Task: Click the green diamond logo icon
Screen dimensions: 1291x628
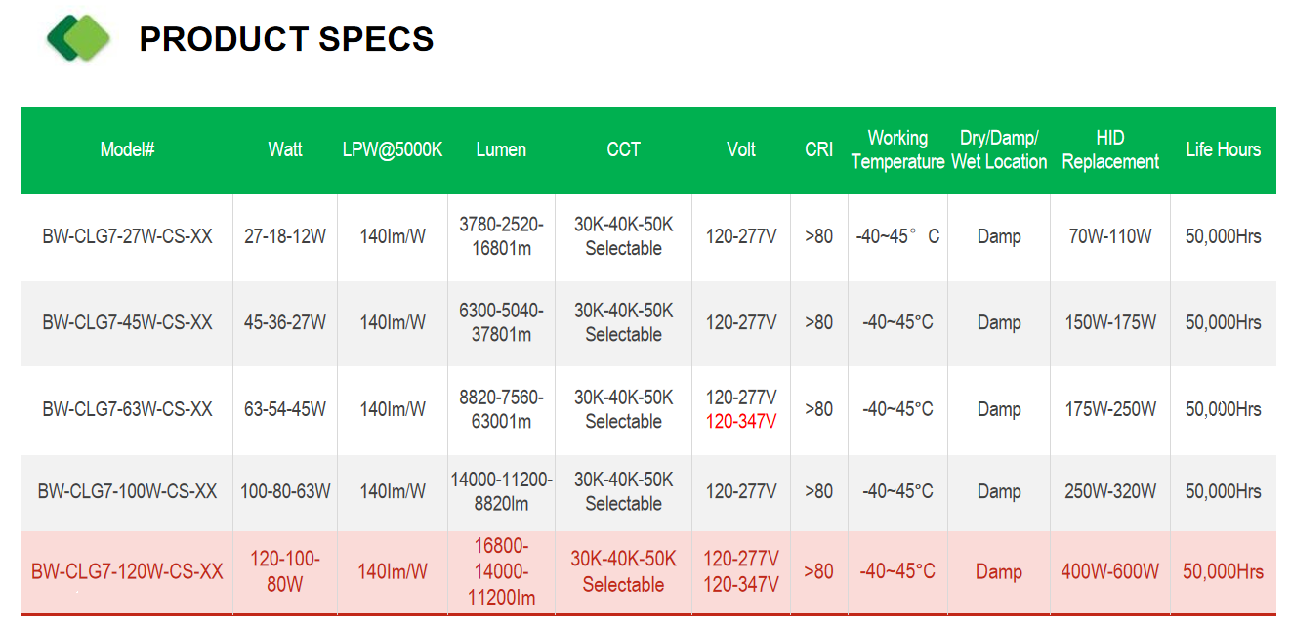Action: tap(78, 38)
